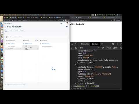
Task: Switch to the Console tab in DevTools
Action: point(95,44)
